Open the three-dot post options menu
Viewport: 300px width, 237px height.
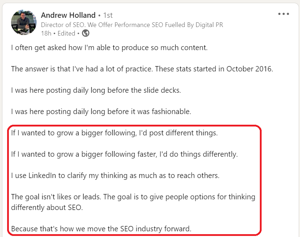(x=283, y=14)
